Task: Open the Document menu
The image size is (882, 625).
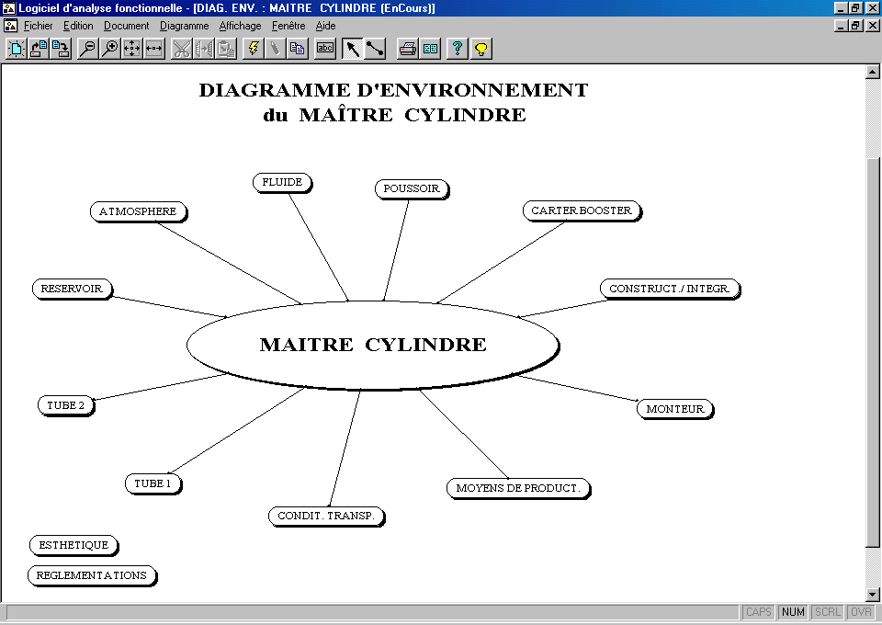Action: tap(127, 26)
